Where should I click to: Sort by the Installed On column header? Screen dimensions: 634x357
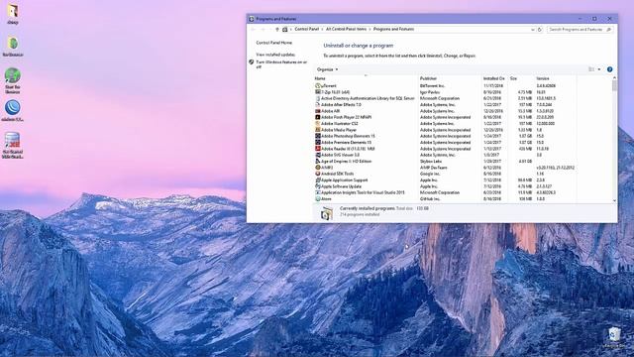pos(495,78)
